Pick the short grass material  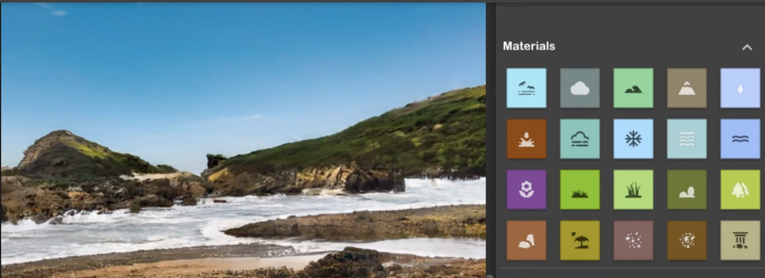(x=580, y=190)
